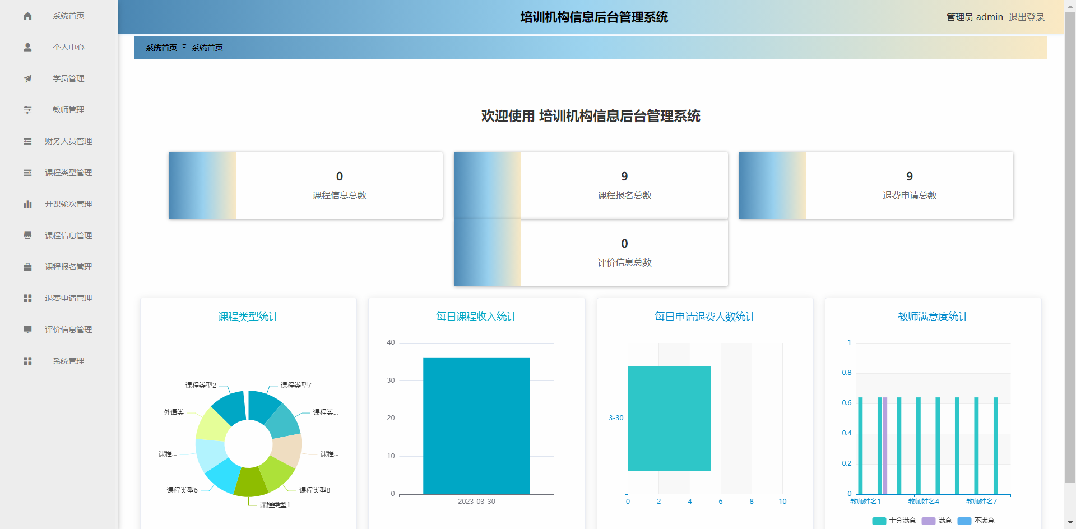This screenshot has width=1076, height=529.
Task: Open 财务人员管理 menu entry
Action: (x=59, y=141)
